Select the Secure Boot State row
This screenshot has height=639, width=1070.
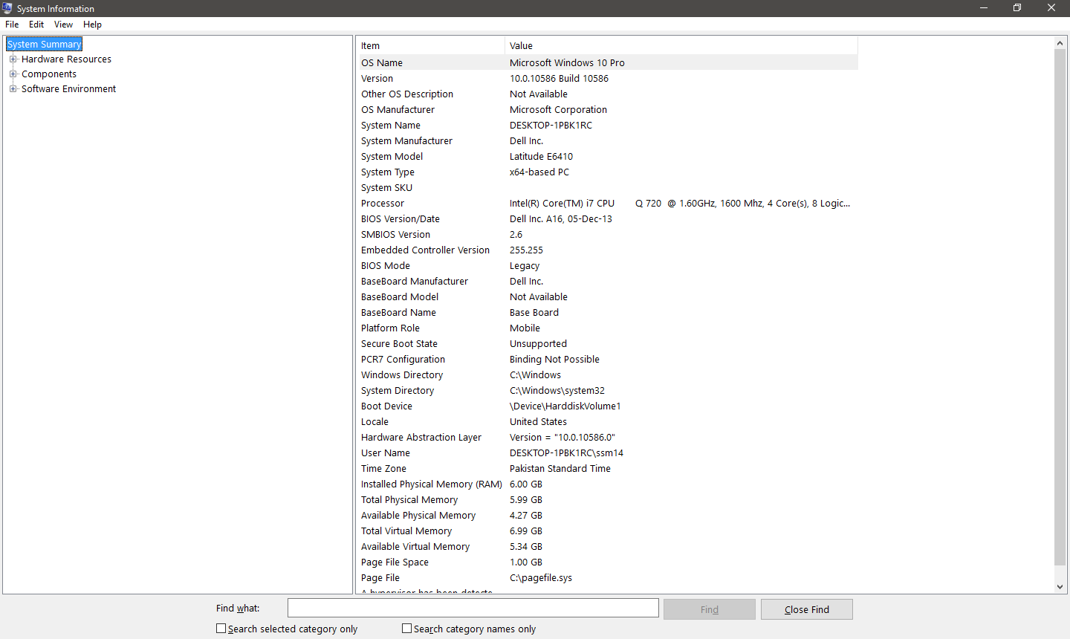(x=607, y=343)
